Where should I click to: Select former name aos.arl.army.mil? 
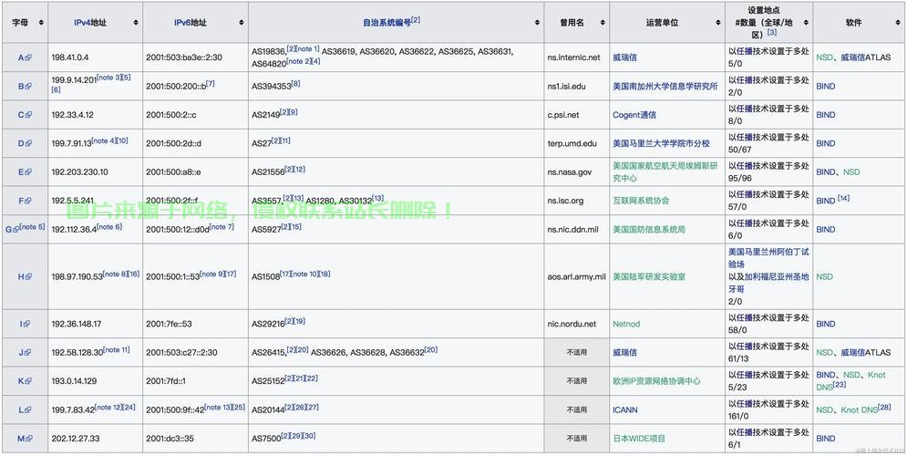tap(577, 276)
